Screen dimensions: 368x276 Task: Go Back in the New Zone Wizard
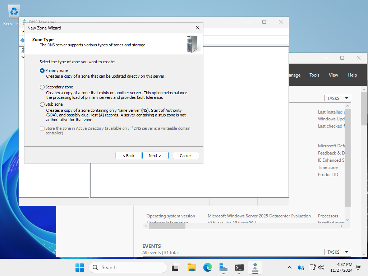tap(128, 156)
